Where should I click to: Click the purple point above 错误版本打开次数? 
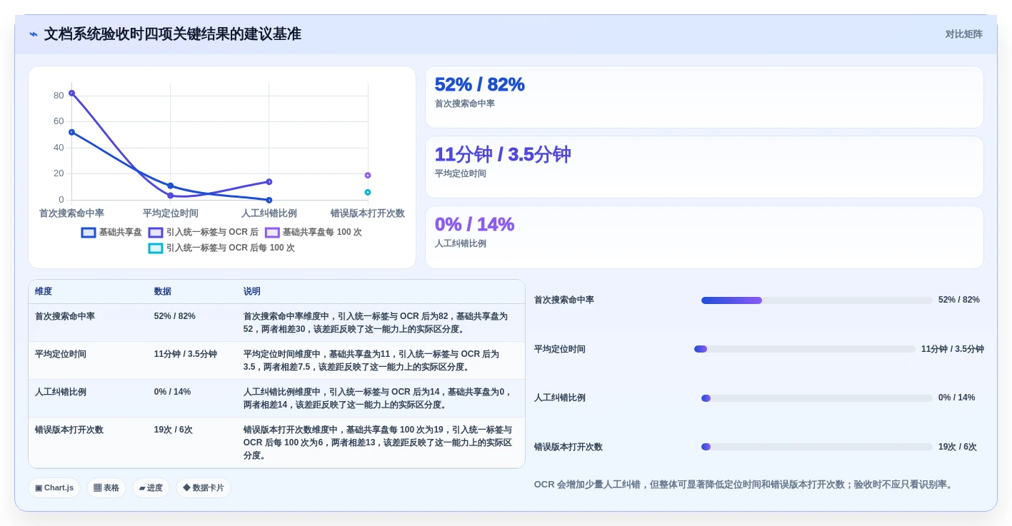tap(368, 175)
